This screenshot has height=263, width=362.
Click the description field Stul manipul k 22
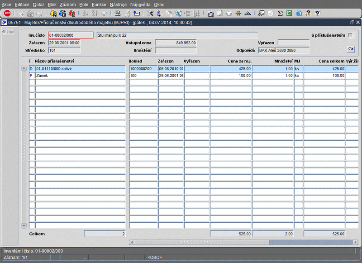(x=177, y=35)
